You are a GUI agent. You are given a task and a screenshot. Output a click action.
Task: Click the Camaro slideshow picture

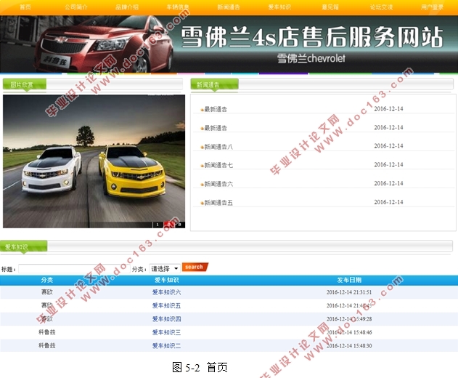tap(94, 161)
